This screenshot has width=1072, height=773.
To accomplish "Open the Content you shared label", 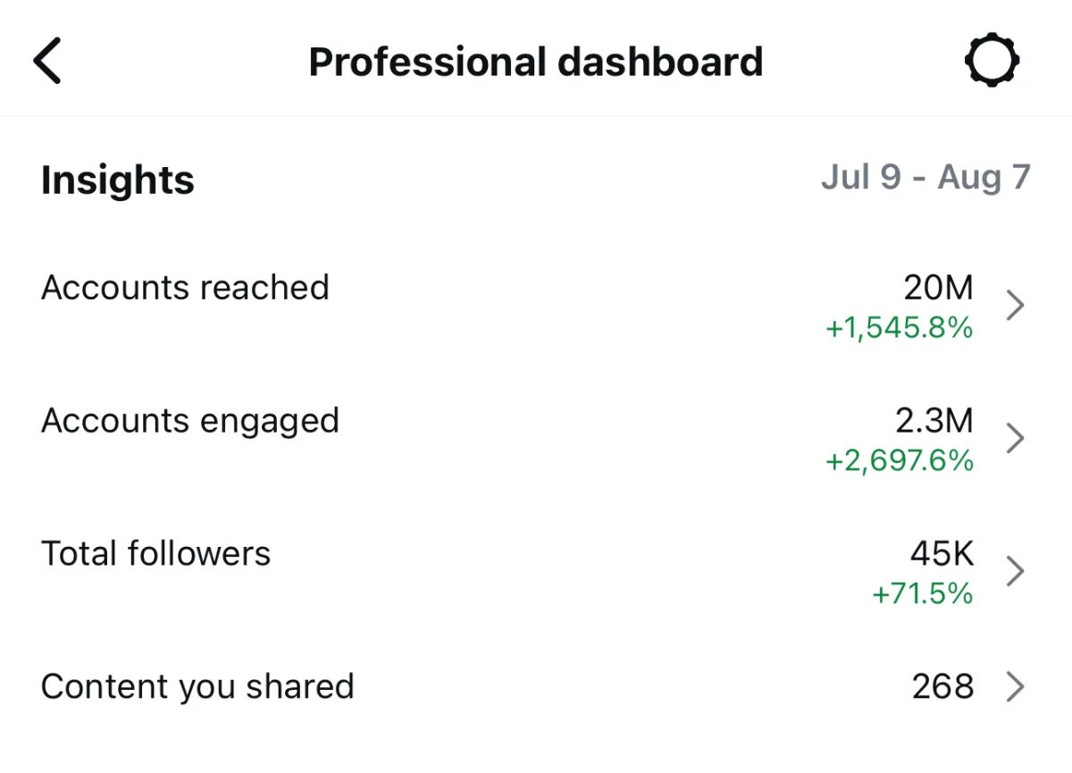I will [x=197, y=686].
